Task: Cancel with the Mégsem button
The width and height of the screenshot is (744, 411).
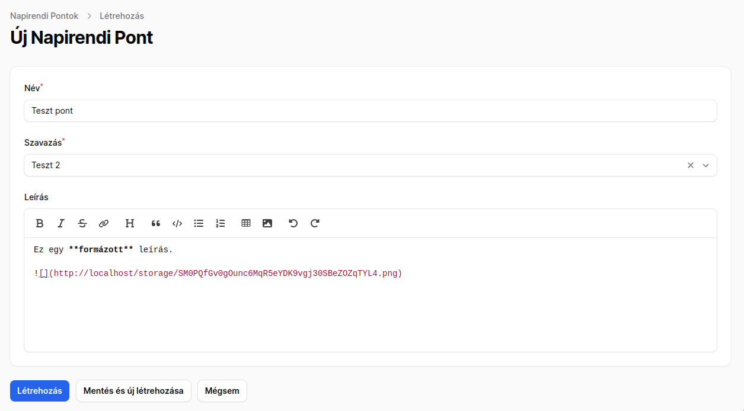Action: [x=222, y=391]
